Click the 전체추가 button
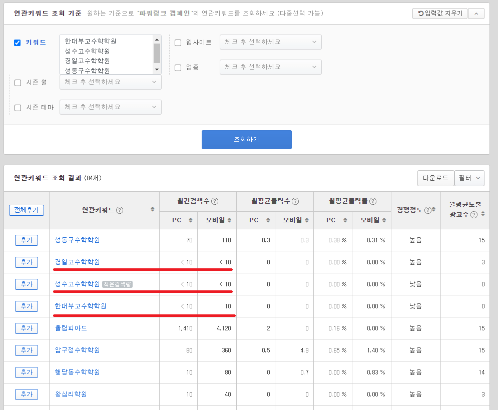 (x=27, y=210)
